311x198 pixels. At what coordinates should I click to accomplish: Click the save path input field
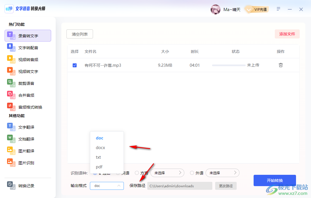(x=180, y=186)
